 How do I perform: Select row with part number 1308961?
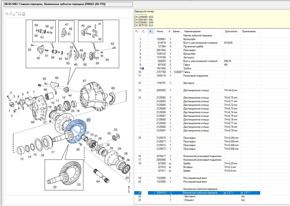(161, 39)
